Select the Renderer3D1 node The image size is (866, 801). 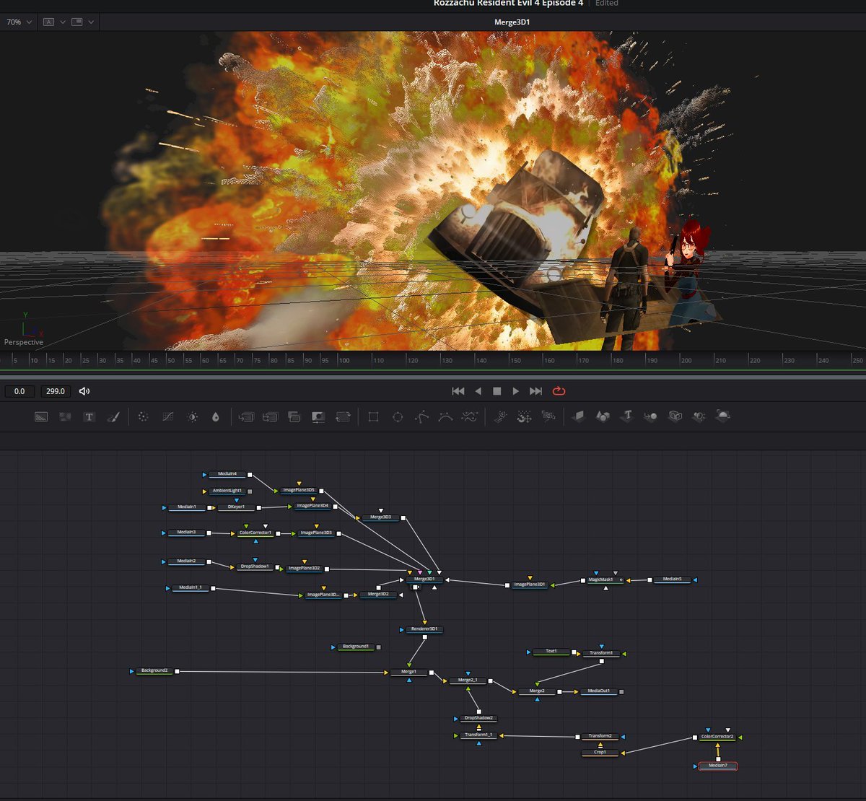(424, 629)
